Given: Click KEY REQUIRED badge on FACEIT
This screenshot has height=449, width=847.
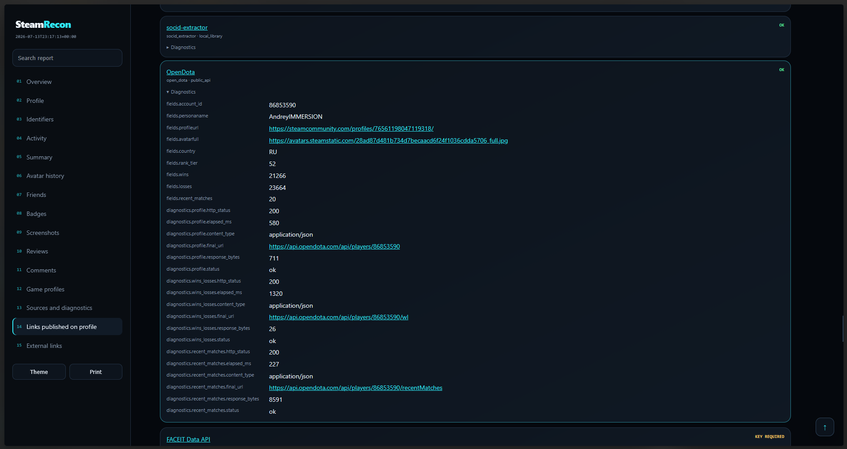Looking at the screenshot, I should 770,437.
